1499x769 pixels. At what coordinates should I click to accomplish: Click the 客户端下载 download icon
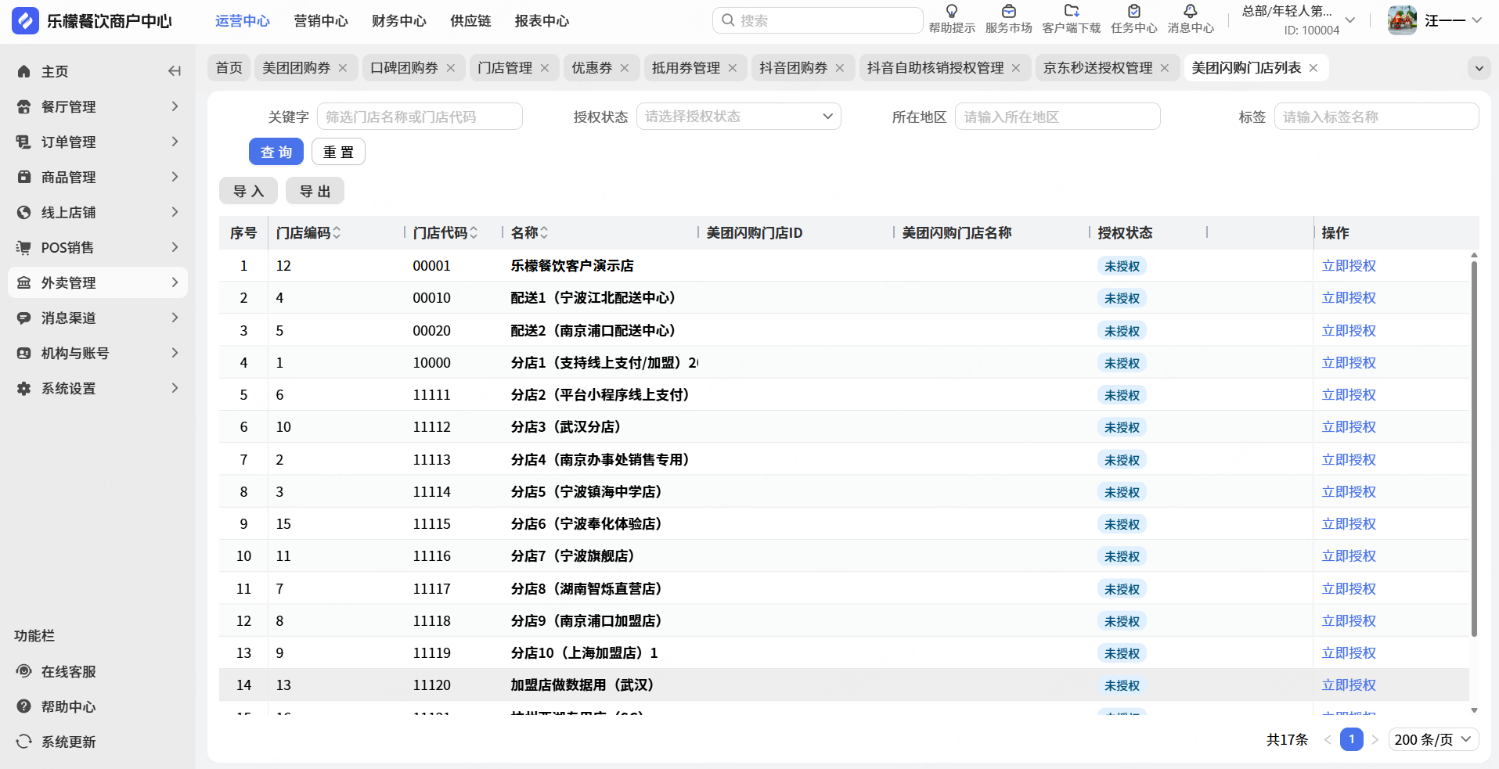point(1071,12)
